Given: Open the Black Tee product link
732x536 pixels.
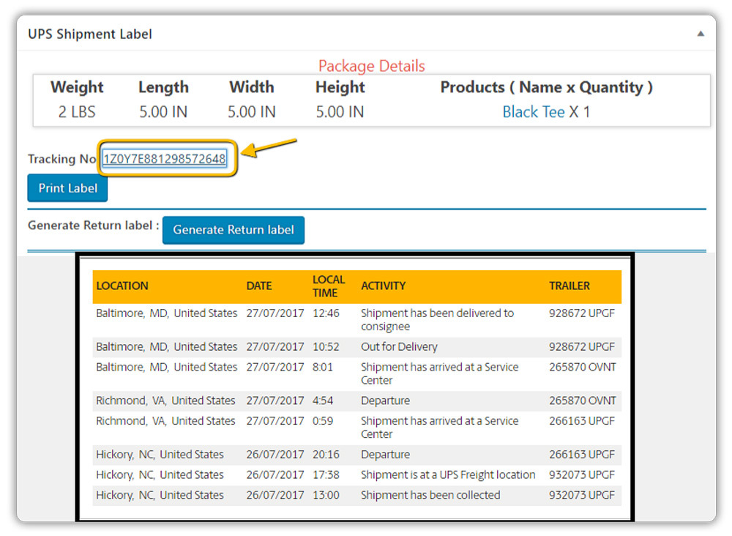Looking at the screenshot, I should pos(534,112).
